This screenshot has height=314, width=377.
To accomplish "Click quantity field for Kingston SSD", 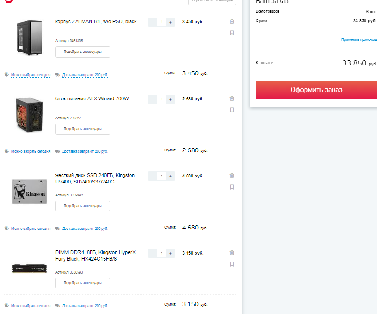I will [x=162, y=176].
